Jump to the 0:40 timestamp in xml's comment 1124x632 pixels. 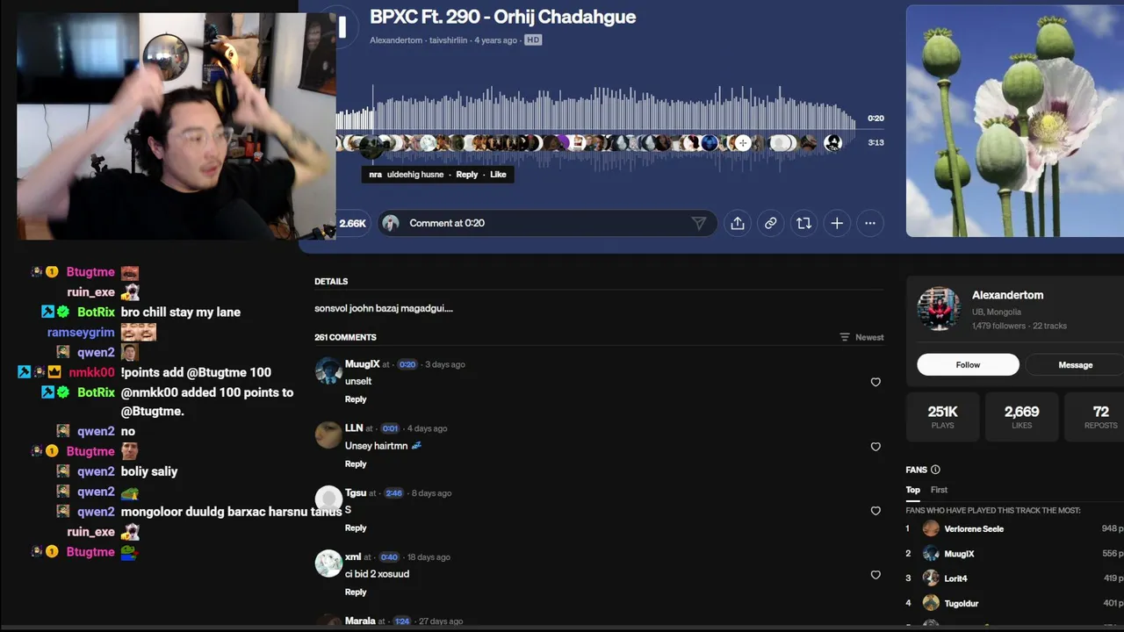pyautogui.click(x=389, y=557)
